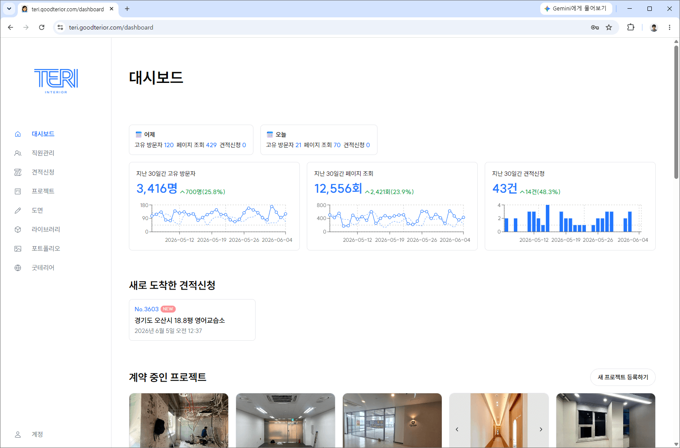Click the 계정 user icon

click(x=18, y=435)
